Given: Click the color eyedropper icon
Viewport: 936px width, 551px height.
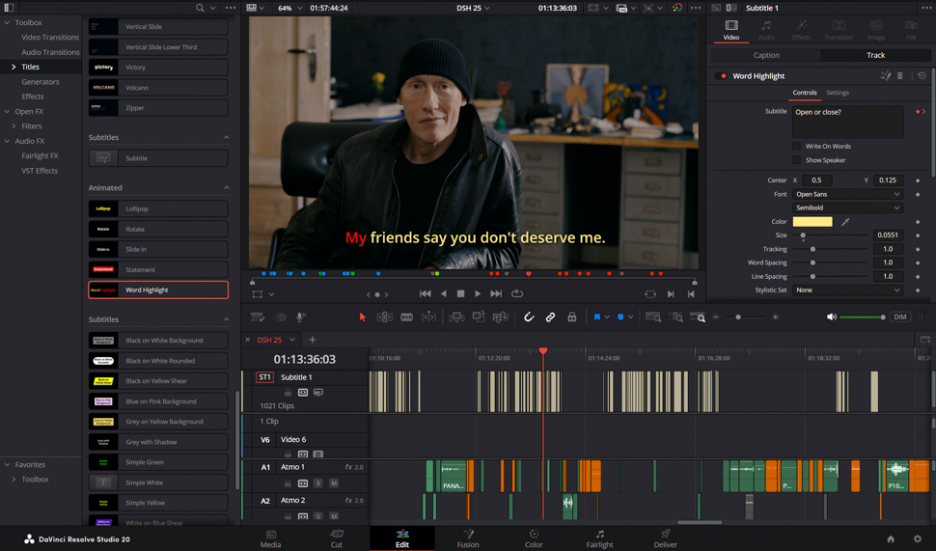Looking at the screenshot, I should pyautogui.click(x=845, y=222).
